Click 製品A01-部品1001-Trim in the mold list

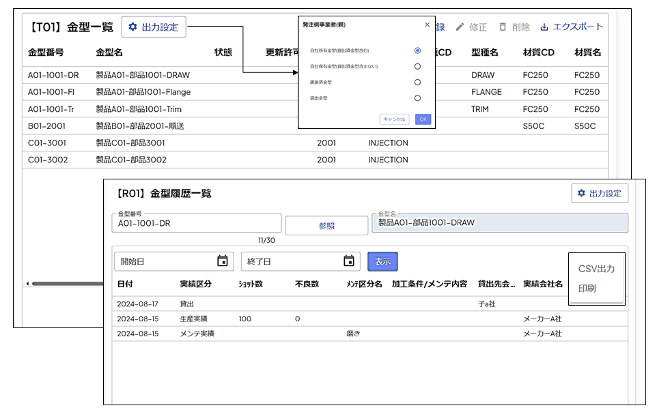[x=139, y=109]
